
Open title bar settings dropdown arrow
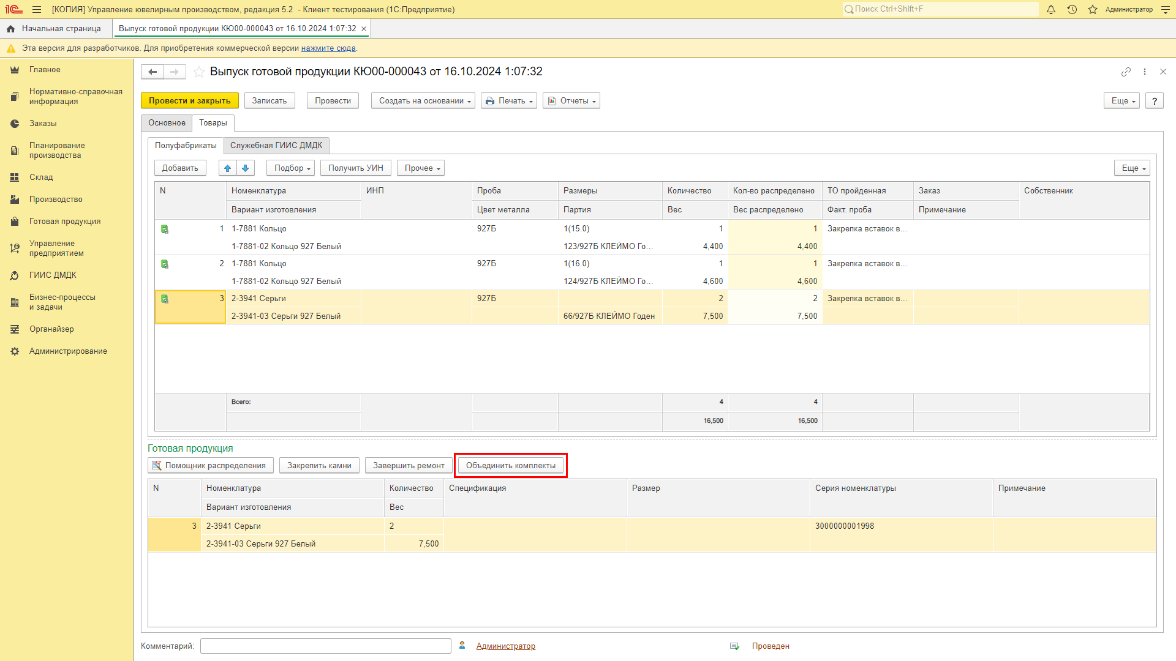tap(1166, 9)
